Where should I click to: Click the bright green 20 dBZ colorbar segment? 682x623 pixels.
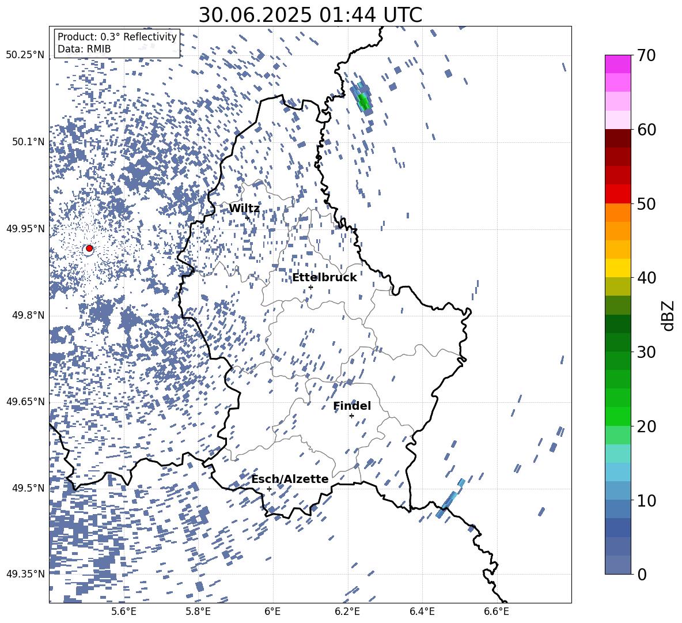[617, 416]
